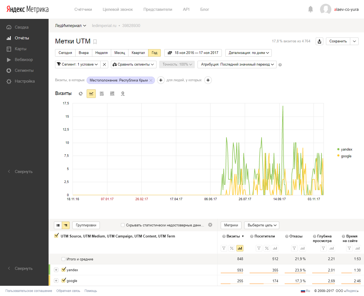
Task: Remove the Республика Крым location filter
Action: [x=151, y=80]
